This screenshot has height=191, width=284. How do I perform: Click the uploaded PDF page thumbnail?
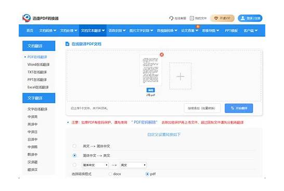click(150, 70)
